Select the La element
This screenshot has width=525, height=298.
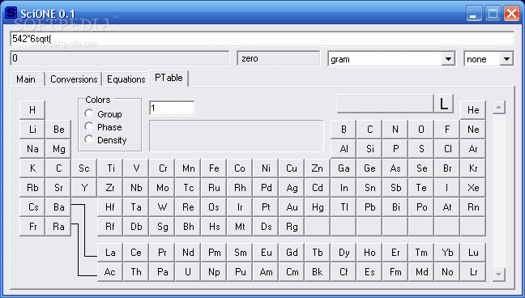110,253
